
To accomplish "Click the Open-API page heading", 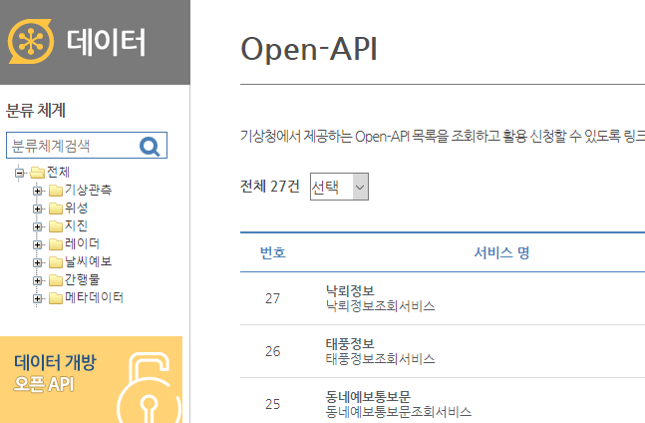I will click(x=309, y=49).
